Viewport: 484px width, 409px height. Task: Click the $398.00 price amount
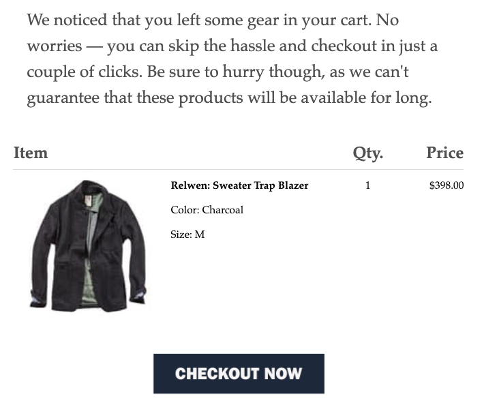(447, 185)
